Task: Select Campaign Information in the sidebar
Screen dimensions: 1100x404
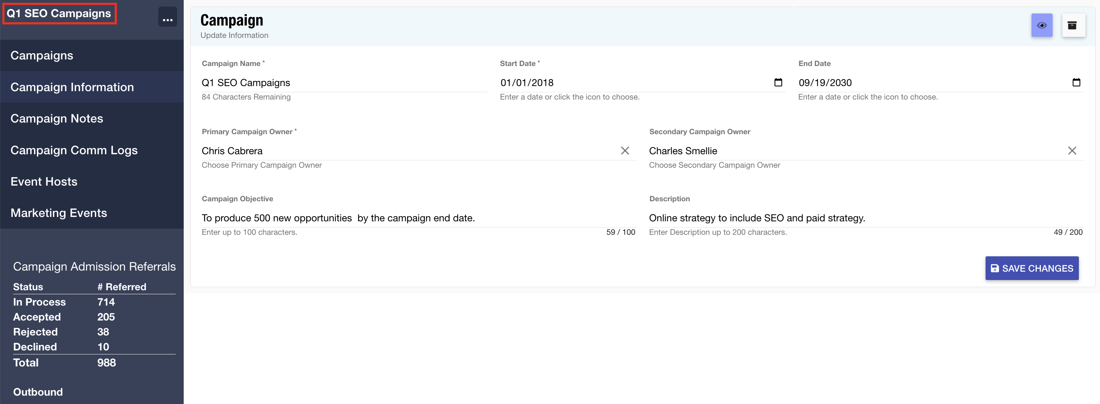Action: pos(72,87)
